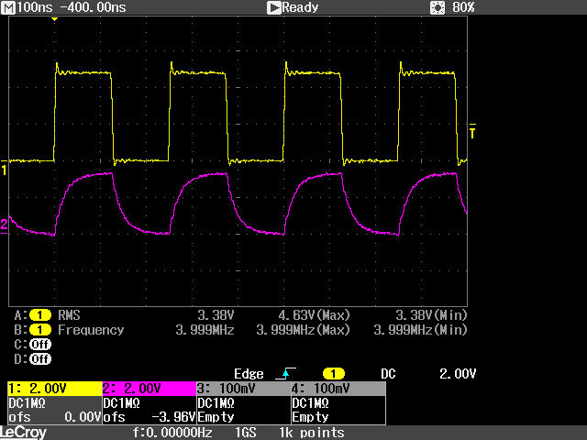Image resolution: width=587 pixels, height=440 pixels.
Task: Click the Ready run-state play icon
Action: click(x=274, y=7)
